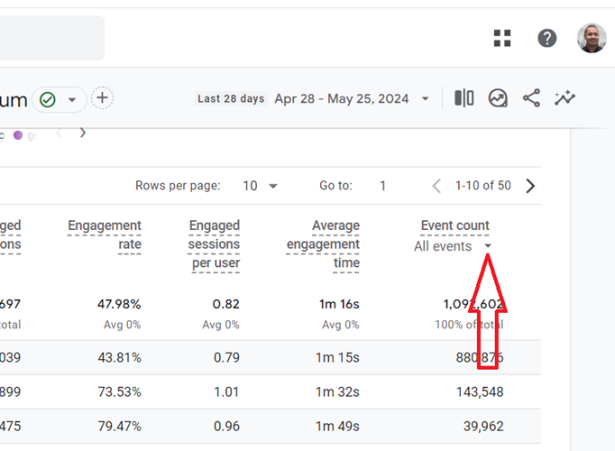Click total engaged sessions per user 0.82

click(226, 304)
